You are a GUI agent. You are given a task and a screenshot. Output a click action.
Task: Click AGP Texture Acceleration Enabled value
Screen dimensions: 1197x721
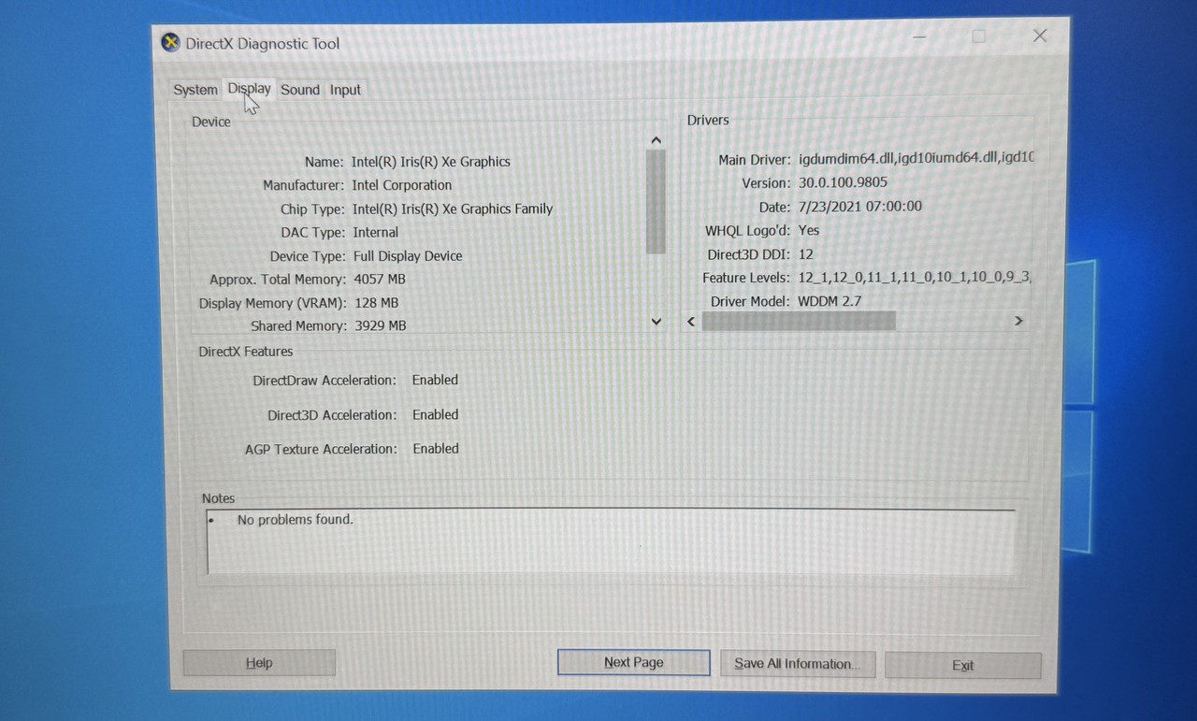click(436, 449)
